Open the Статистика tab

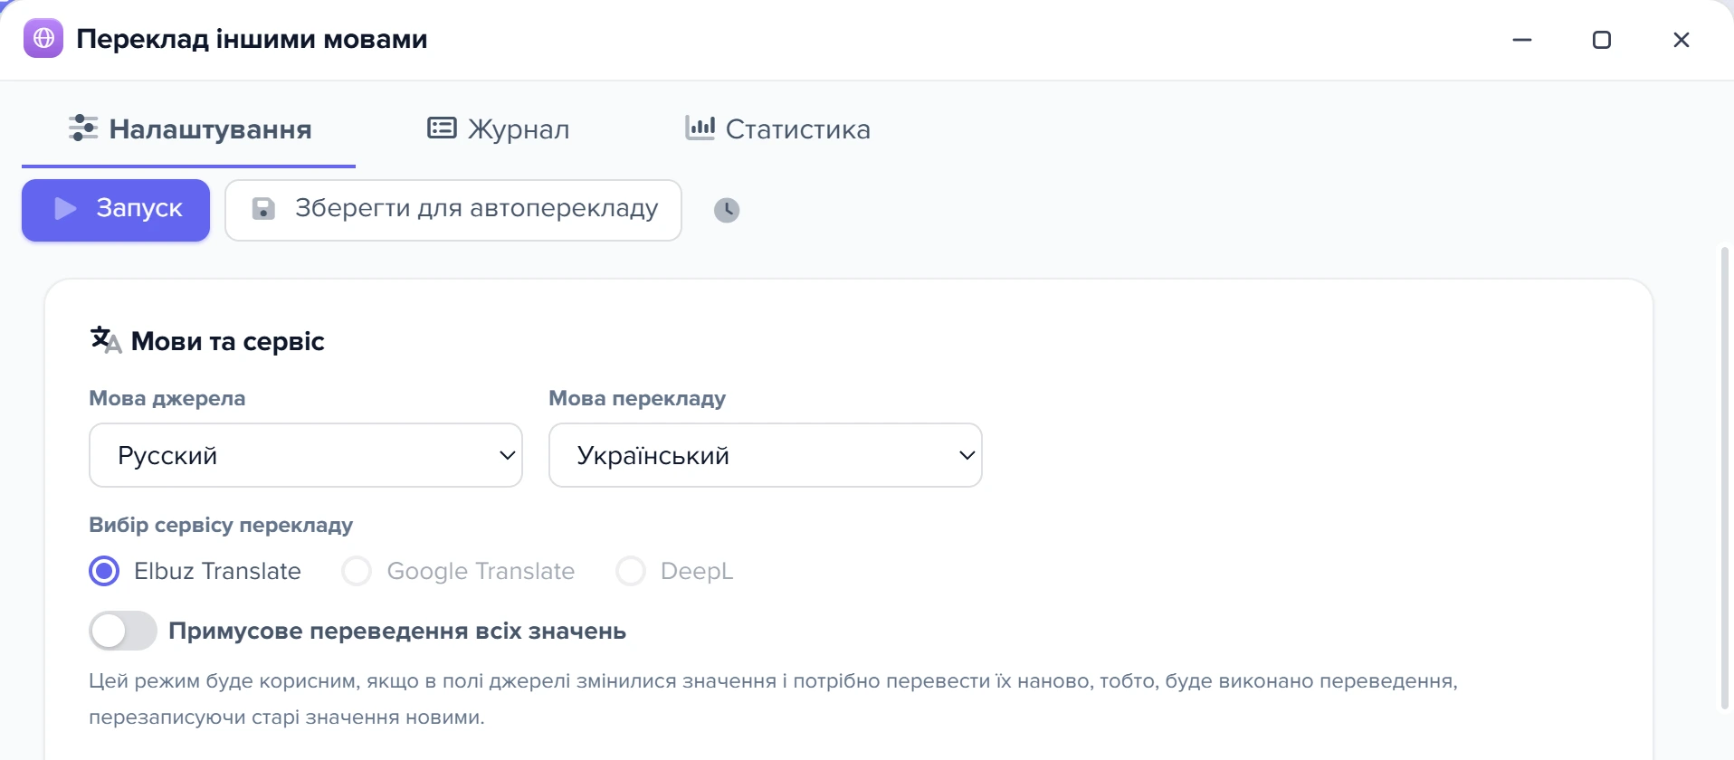[777, 129]
